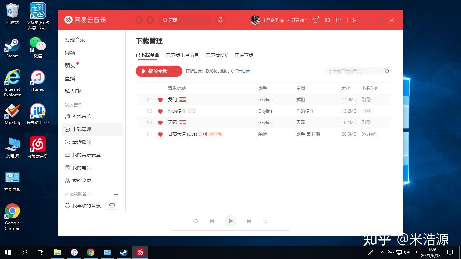
Task: Open lyrics with the 词 icon
Action: click(265, 221)
